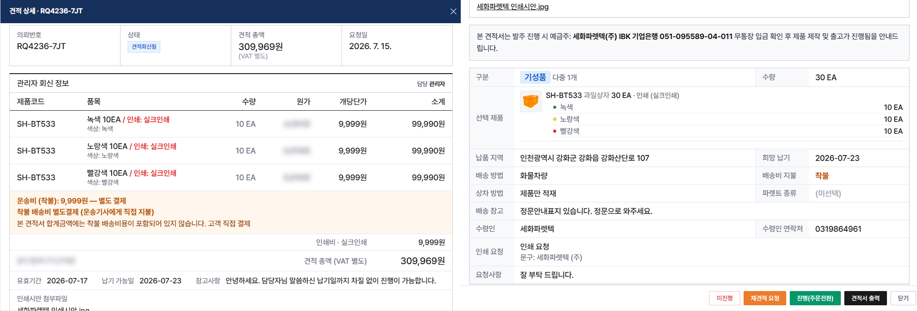917x311 pixels.
Task: Select the 배송 방법 value 화물차량
Action: pyautogui.click(x=534, y=176)
